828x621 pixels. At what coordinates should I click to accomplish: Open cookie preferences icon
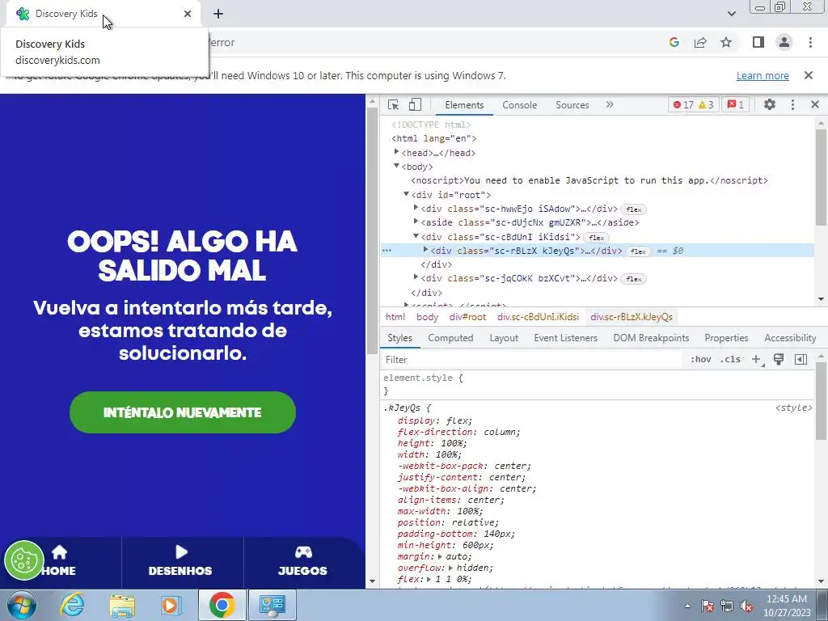23,560
